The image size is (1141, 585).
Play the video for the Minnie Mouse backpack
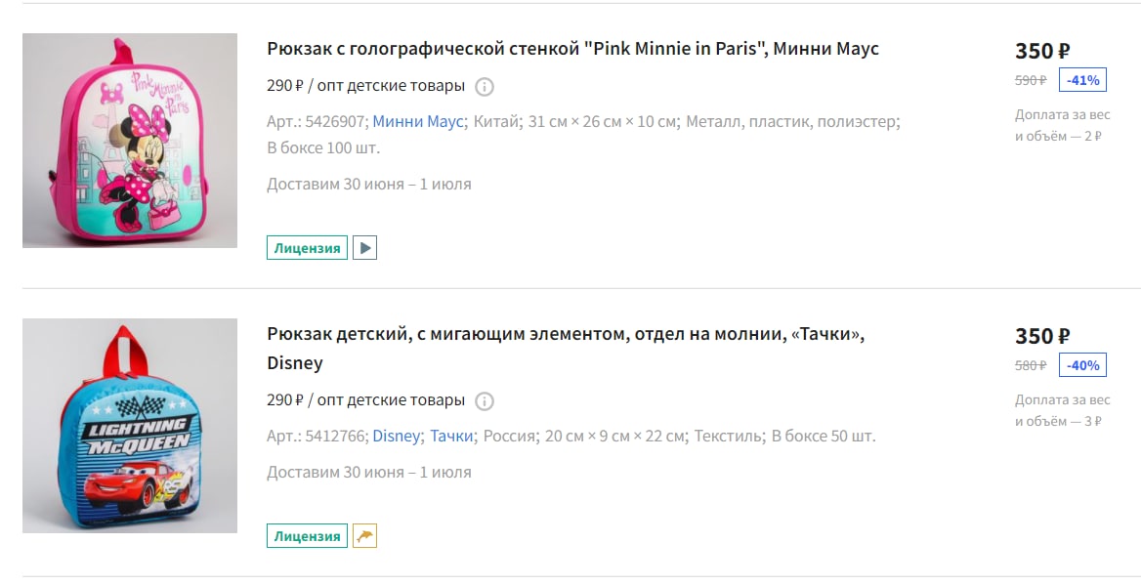click(x=364, y=248)
